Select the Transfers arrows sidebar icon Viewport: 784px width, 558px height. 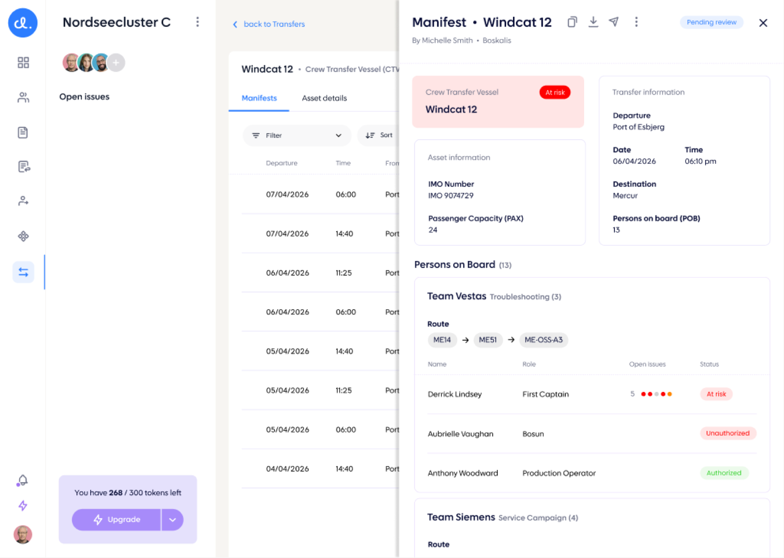coord(24,272)
